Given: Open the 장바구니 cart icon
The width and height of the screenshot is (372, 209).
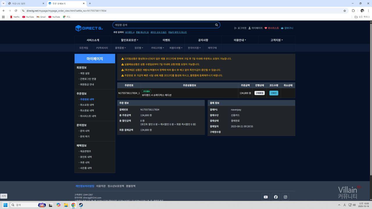Looking at the screenshot, I should (x=287, y=28).
